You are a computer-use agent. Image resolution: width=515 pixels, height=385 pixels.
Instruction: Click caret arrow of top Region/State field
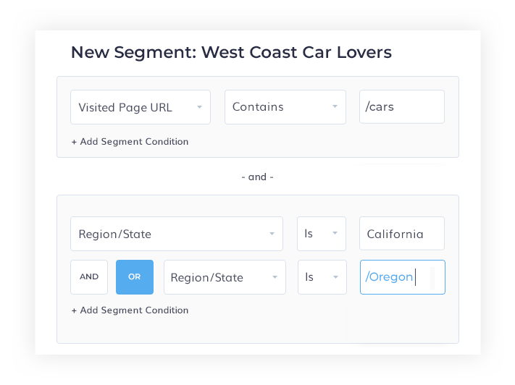(x=272, y=234)
